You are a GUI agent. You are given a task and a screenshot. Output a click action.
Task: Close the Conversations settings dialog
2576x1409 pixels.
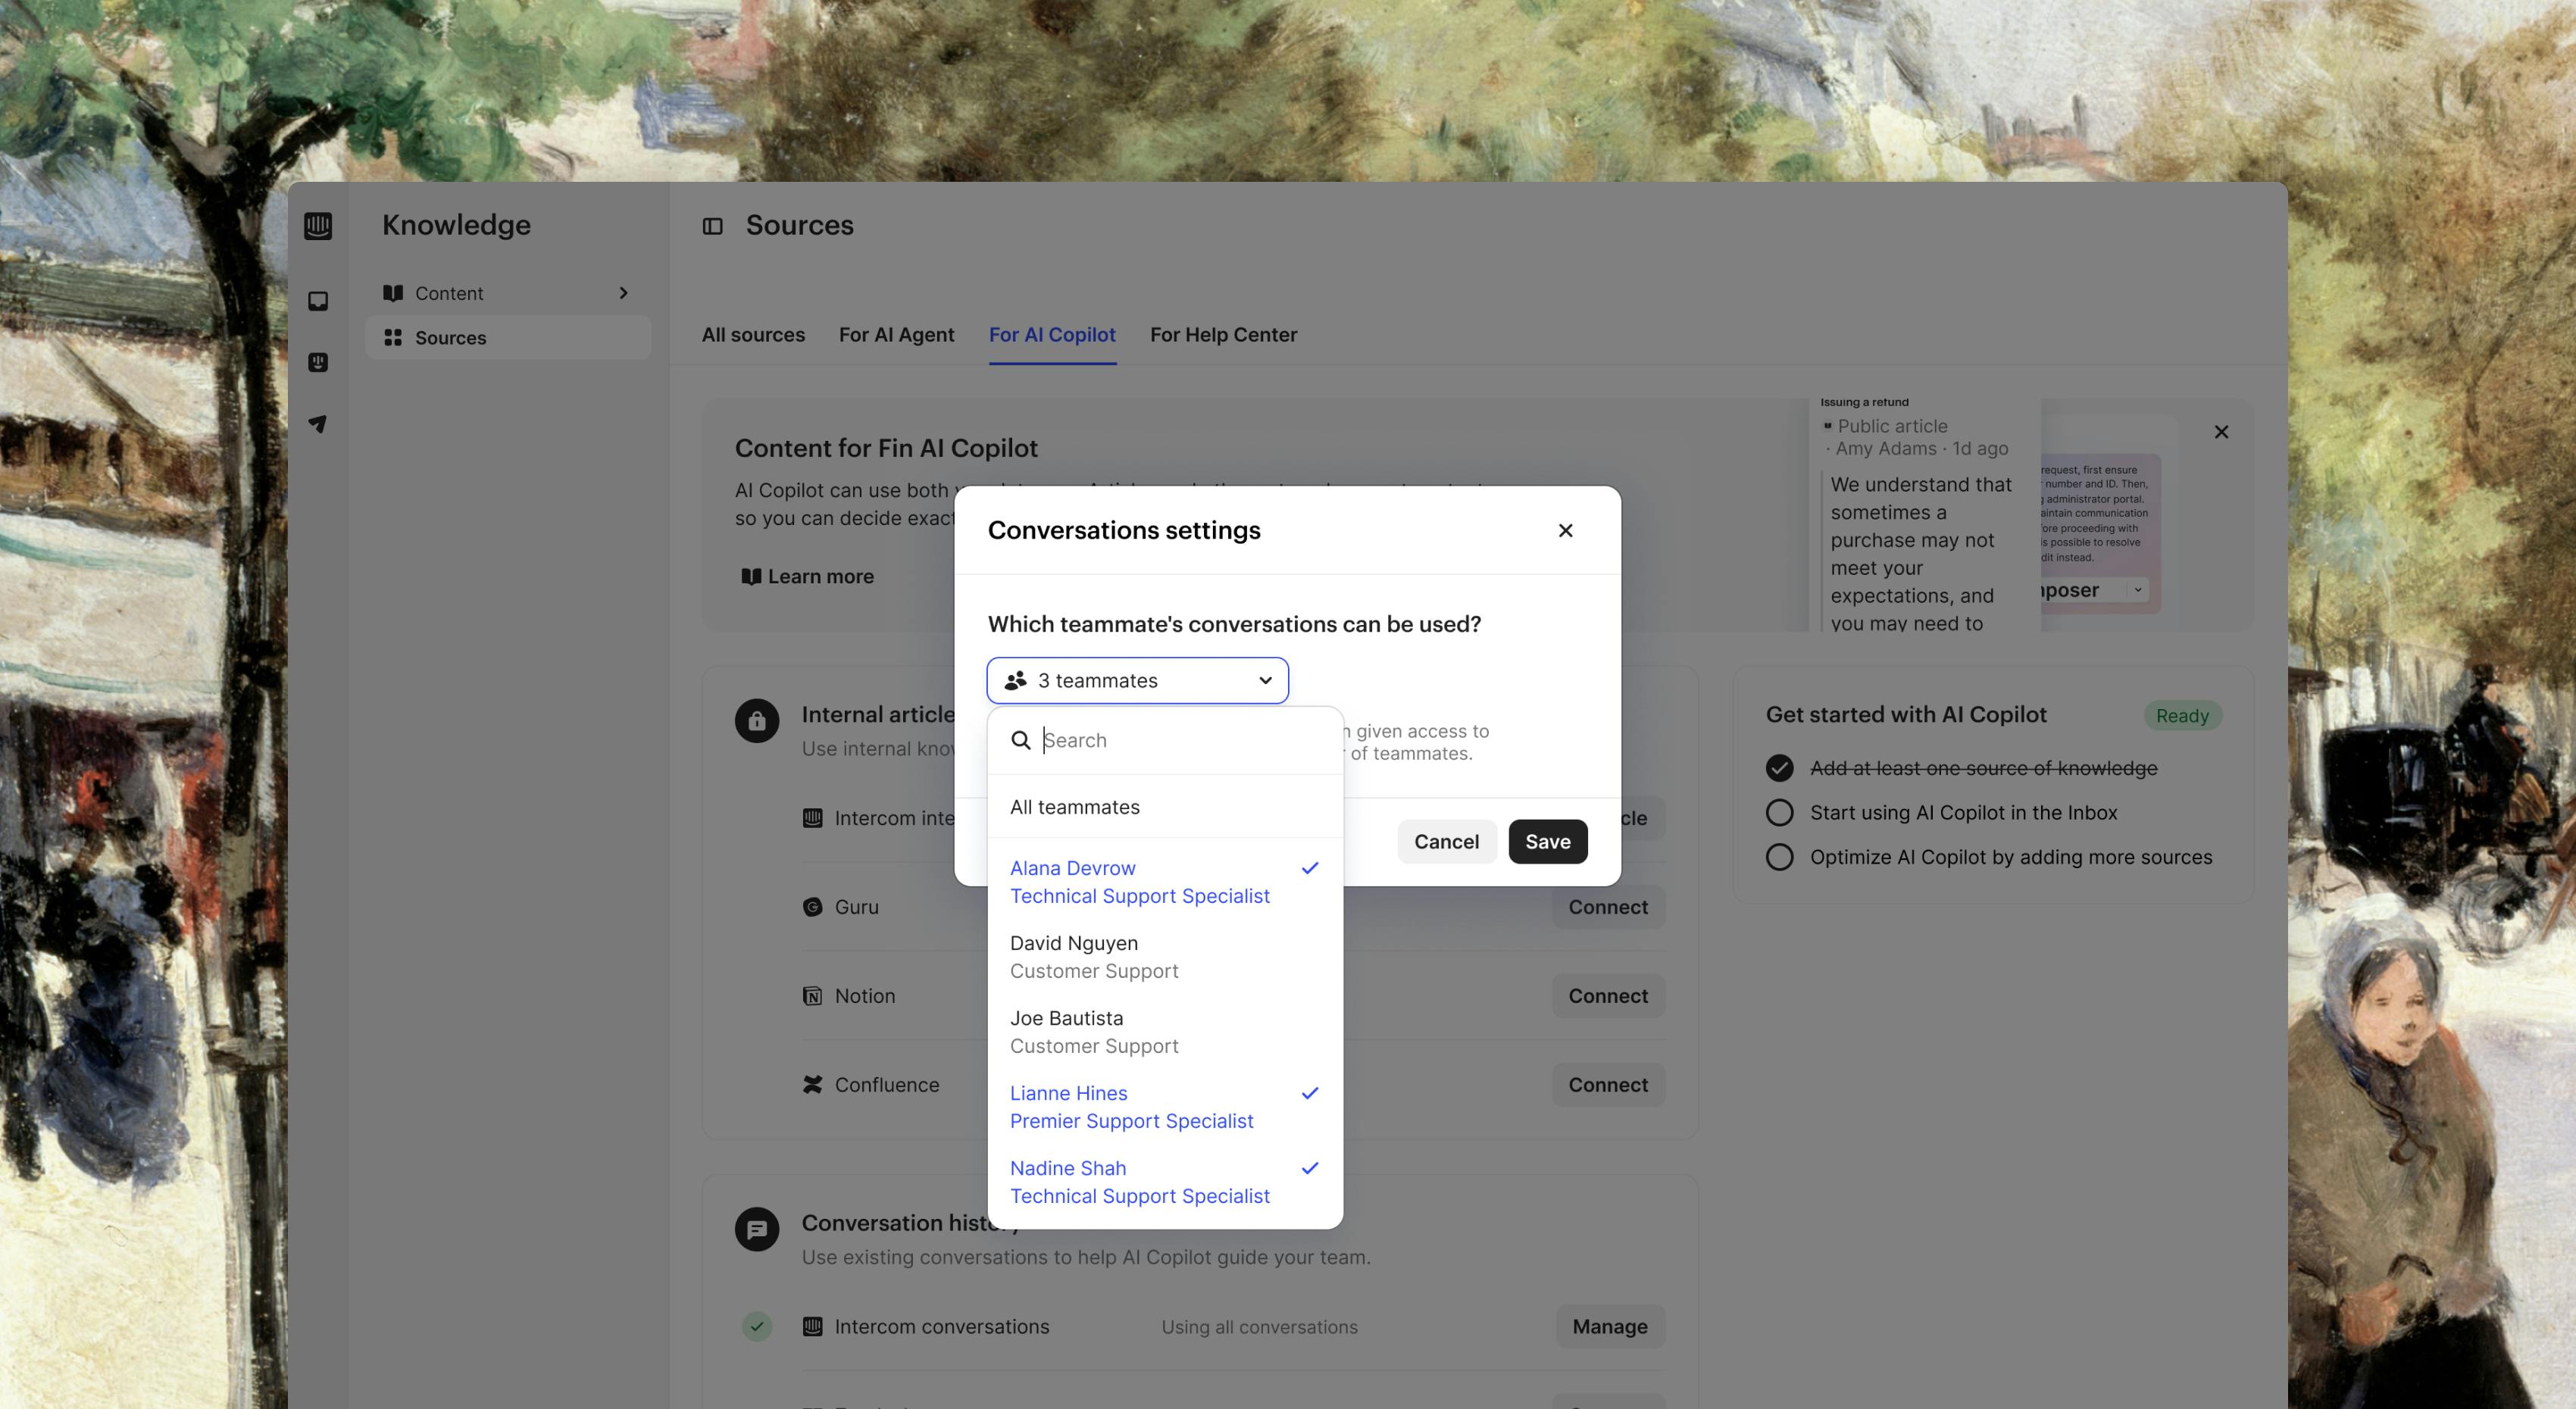[1566, 530]
